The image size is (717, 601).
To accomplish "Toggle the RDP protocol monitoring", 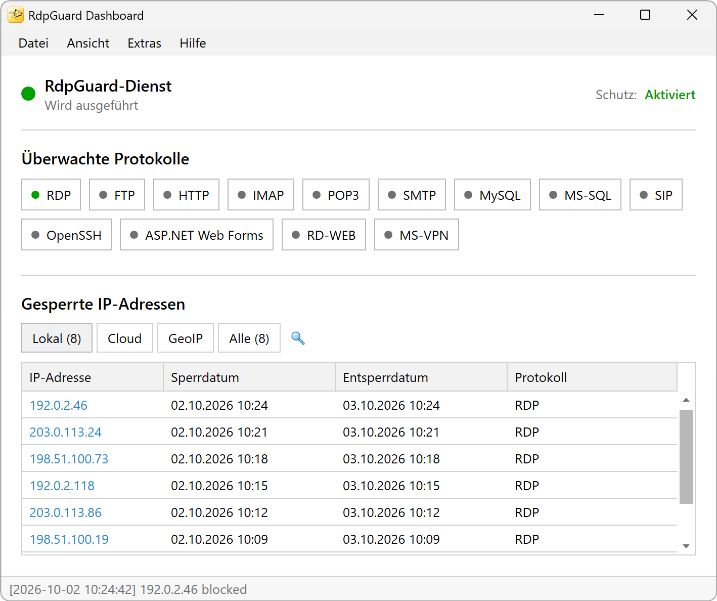I will [x=51, y=195].
